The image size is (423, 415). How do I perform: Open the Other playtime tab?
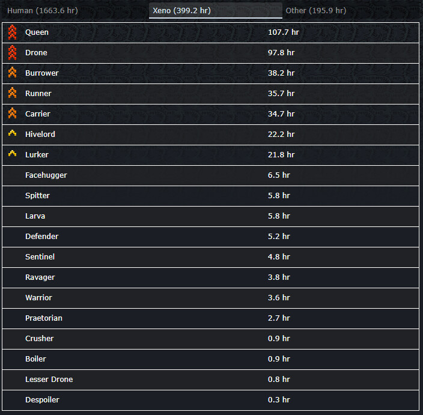(315, 11)
